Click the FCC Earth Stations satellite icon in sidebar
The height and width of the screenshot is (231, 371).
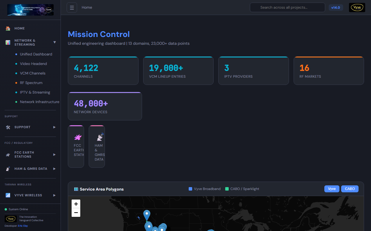point(8,154)
